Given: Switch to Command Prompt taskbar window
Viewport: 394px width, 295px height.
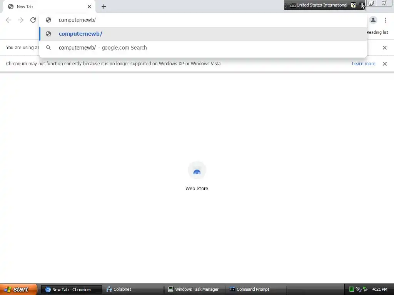Looking at the screenshot, I should [x=256, y=290].
